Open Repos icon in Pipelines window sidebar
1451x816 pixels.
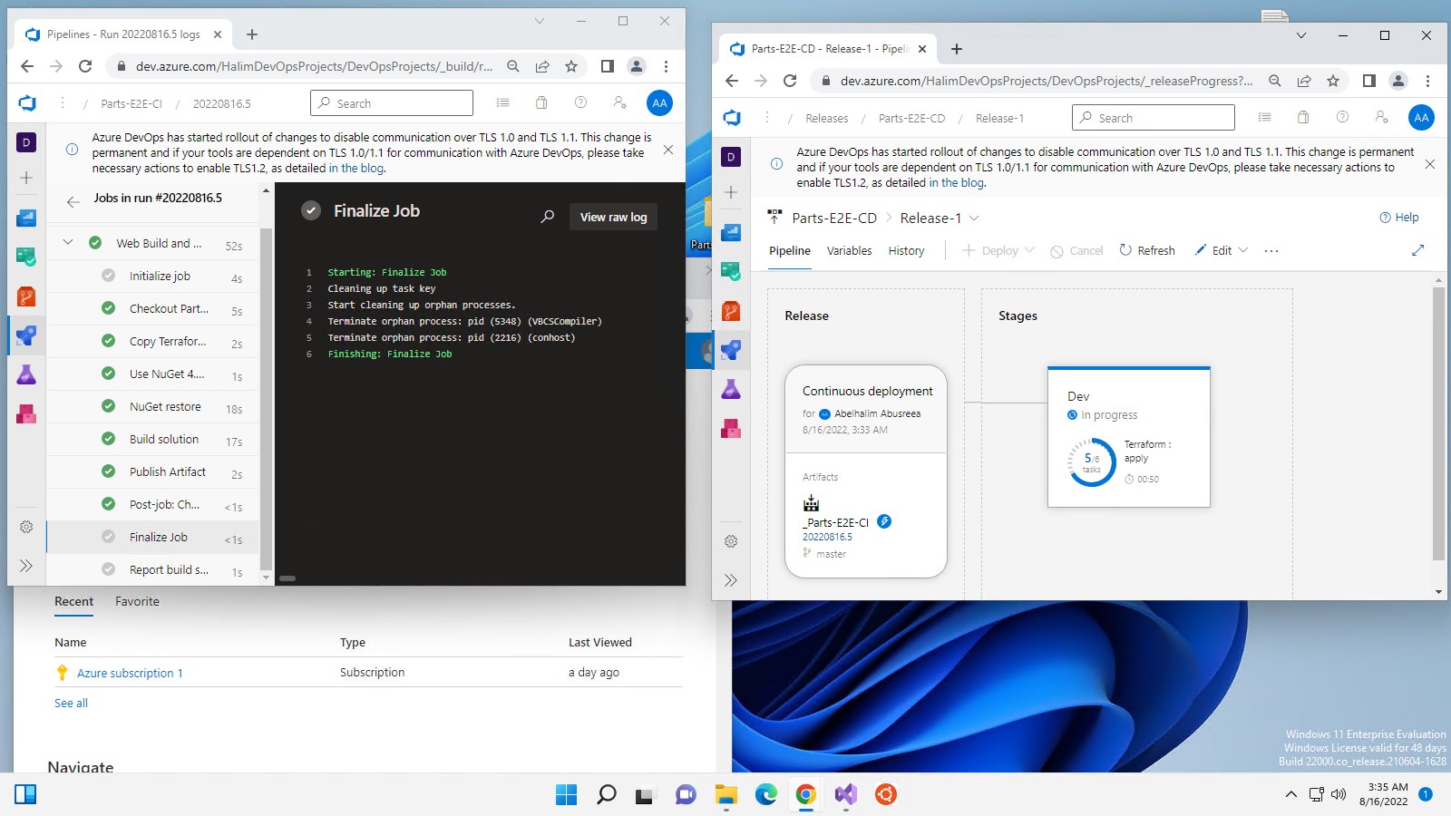tap(26, 296)
